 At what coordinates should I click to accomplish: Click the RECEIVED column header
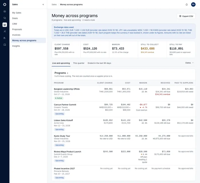(x=165, y=83)
